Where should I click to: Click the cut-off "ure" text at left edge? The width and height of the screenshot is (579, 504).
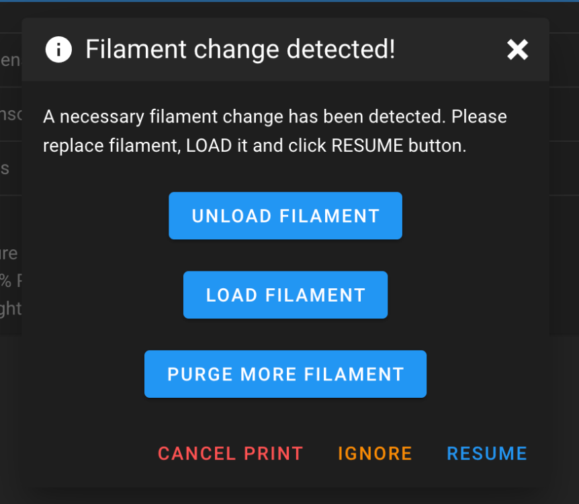point(9,254)
